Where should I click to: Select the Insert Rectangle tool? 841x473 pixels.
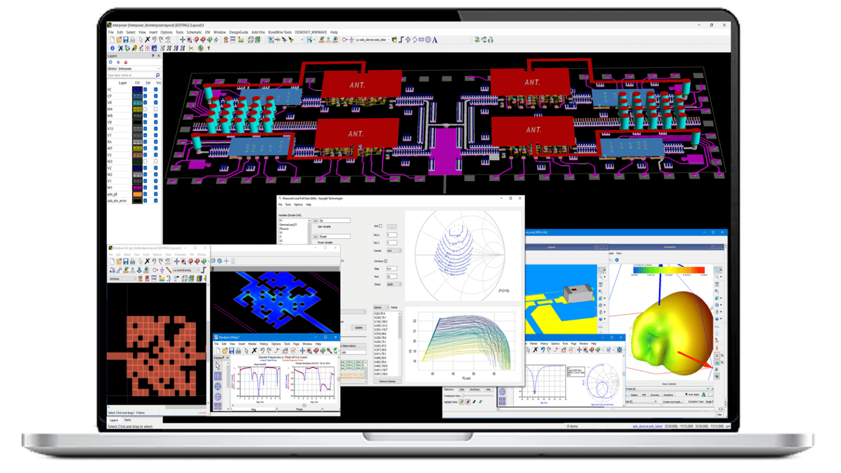[421, 40]
